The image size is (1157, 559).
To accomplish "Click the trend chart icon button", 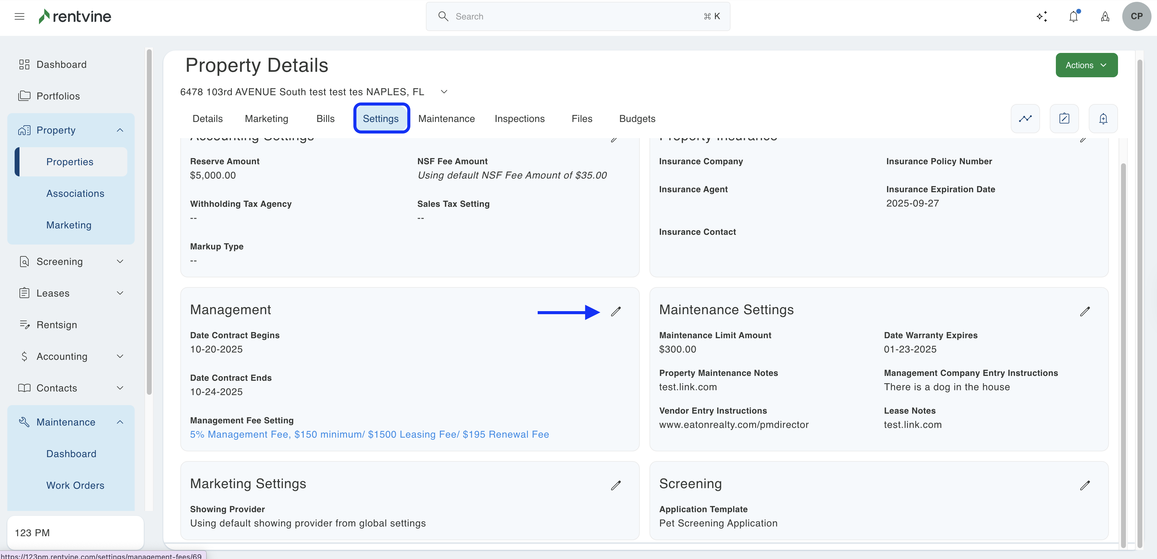I will [1025, 119].
